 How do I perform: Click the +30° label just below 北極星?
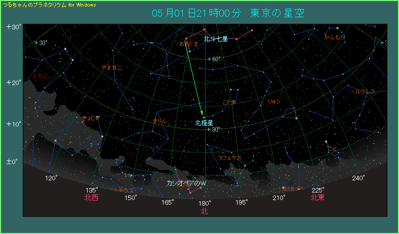(213, 130)
